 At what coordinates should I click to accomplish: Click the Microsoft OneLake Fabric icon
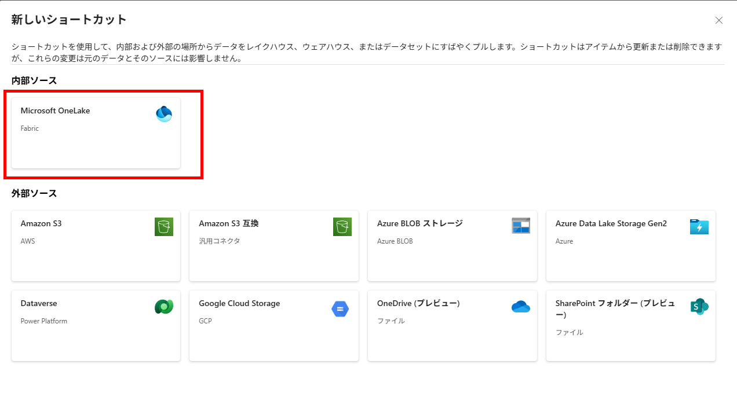click(x=164, y=114)
